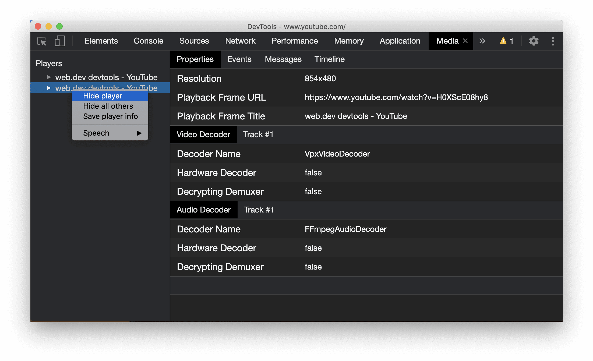
Task: Click the Application panel icon
Action: click(400, 41)
